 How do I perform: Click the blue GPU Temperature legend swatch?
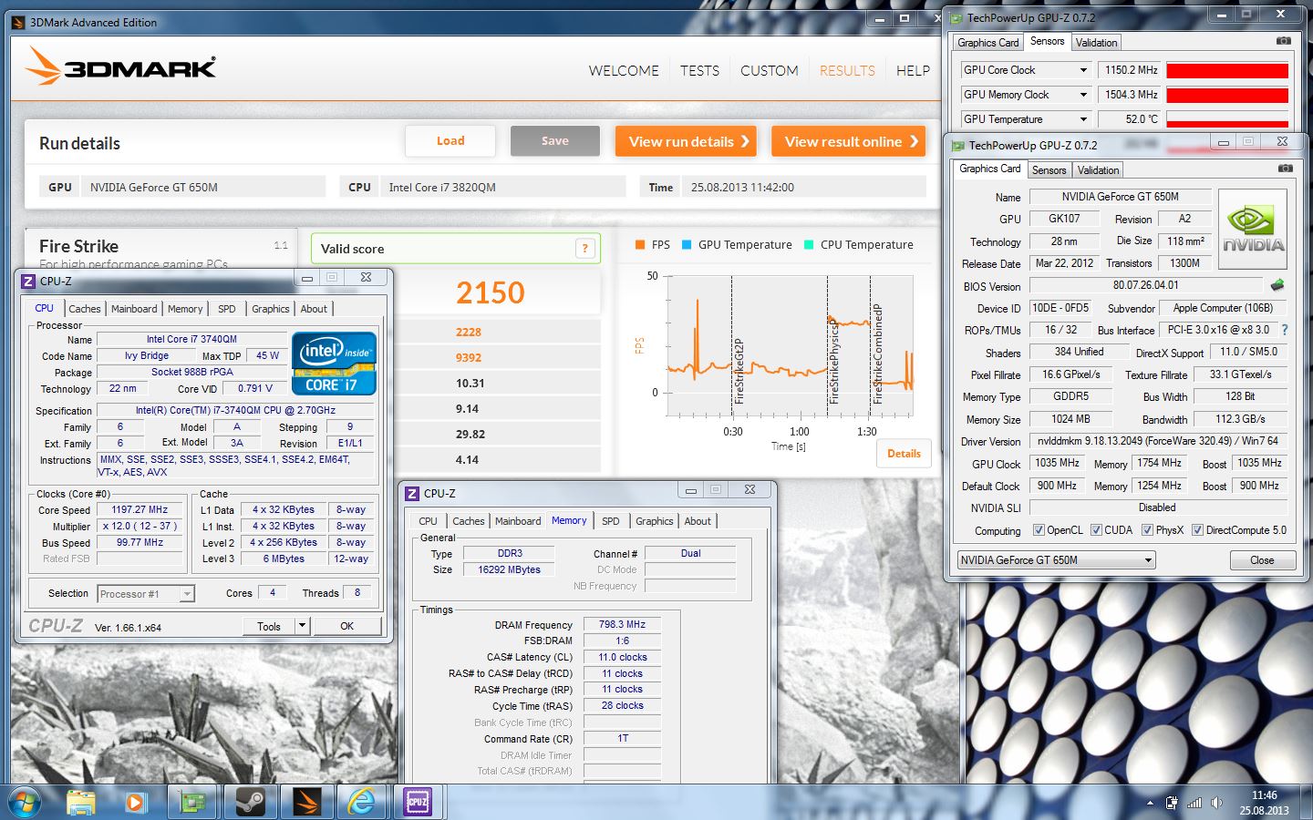[x=687, y=244]
